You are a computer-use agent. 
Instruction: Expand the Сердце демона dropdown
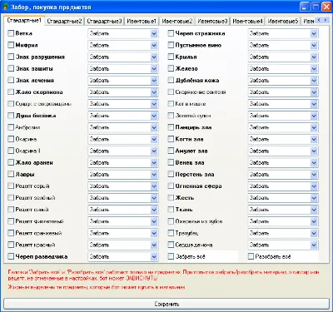click(x=314, y=245)
